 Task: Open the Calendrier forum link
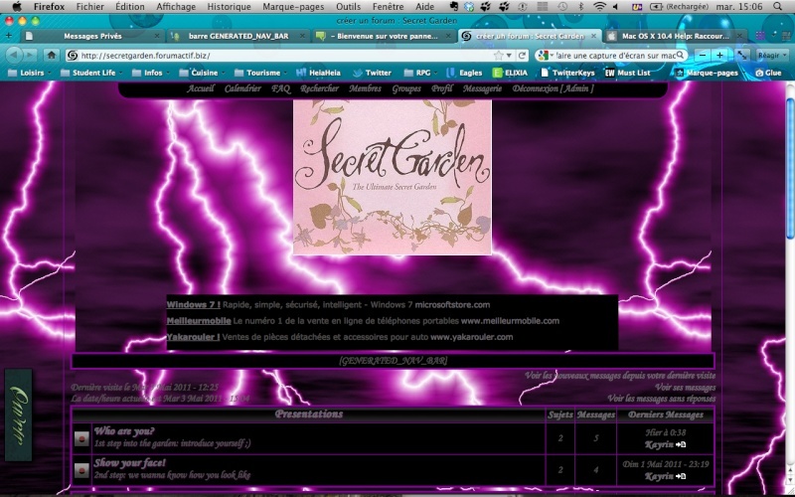point(242,88)
